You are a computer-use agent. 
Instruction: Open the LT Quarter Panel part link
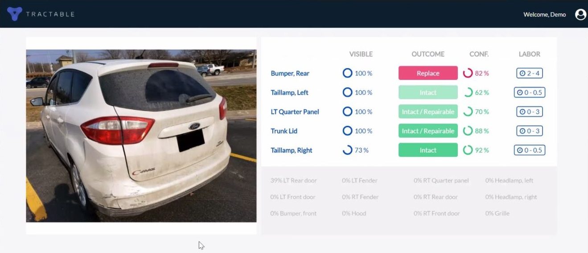(295, 112)
